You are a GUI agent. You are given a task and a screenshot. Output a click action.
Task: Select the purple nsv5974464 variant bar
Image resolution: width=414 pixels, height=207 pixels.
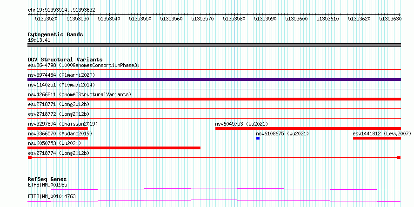(214, 80)
